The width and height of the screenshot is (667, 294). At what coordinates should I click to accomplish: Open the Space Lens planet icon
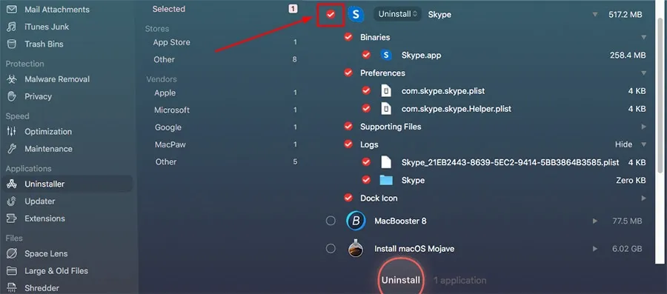(12, 253)
